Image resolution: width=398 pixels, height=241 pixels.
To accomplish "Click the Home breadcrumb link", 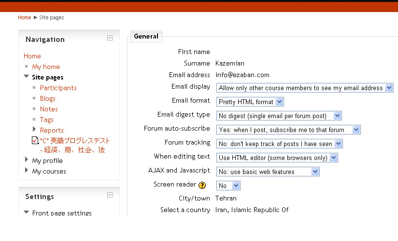I will click(x=24, y=17).
